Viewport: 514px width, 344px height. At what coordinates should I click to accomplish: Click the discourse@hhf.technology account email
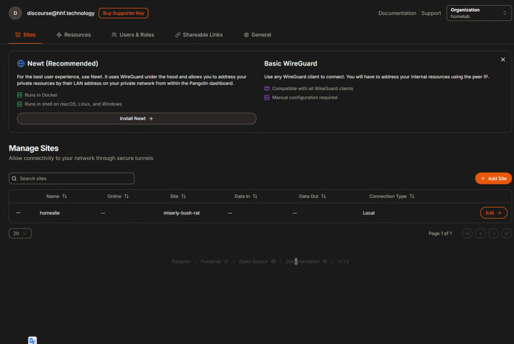[x=60, y=13]
